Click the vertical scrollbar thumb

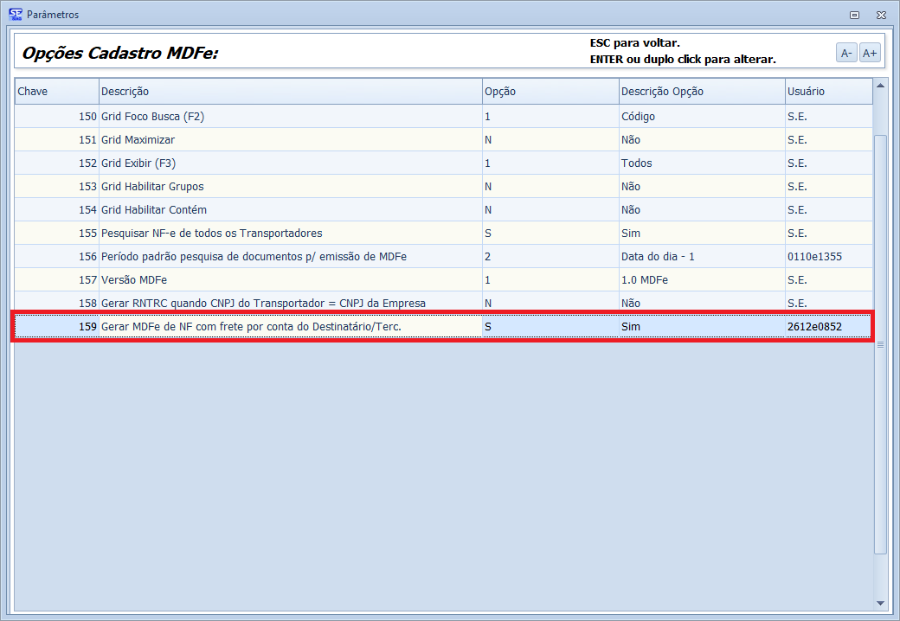(x=880, y=343)
